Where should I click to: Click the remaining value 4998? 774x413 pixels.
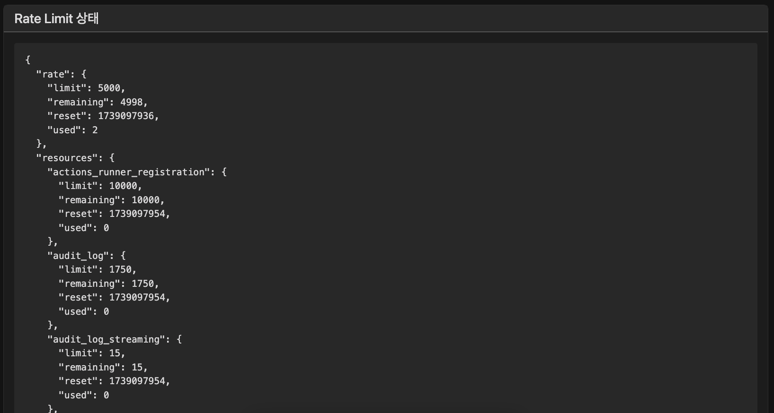pyautogui.click(x=133, y=102)
